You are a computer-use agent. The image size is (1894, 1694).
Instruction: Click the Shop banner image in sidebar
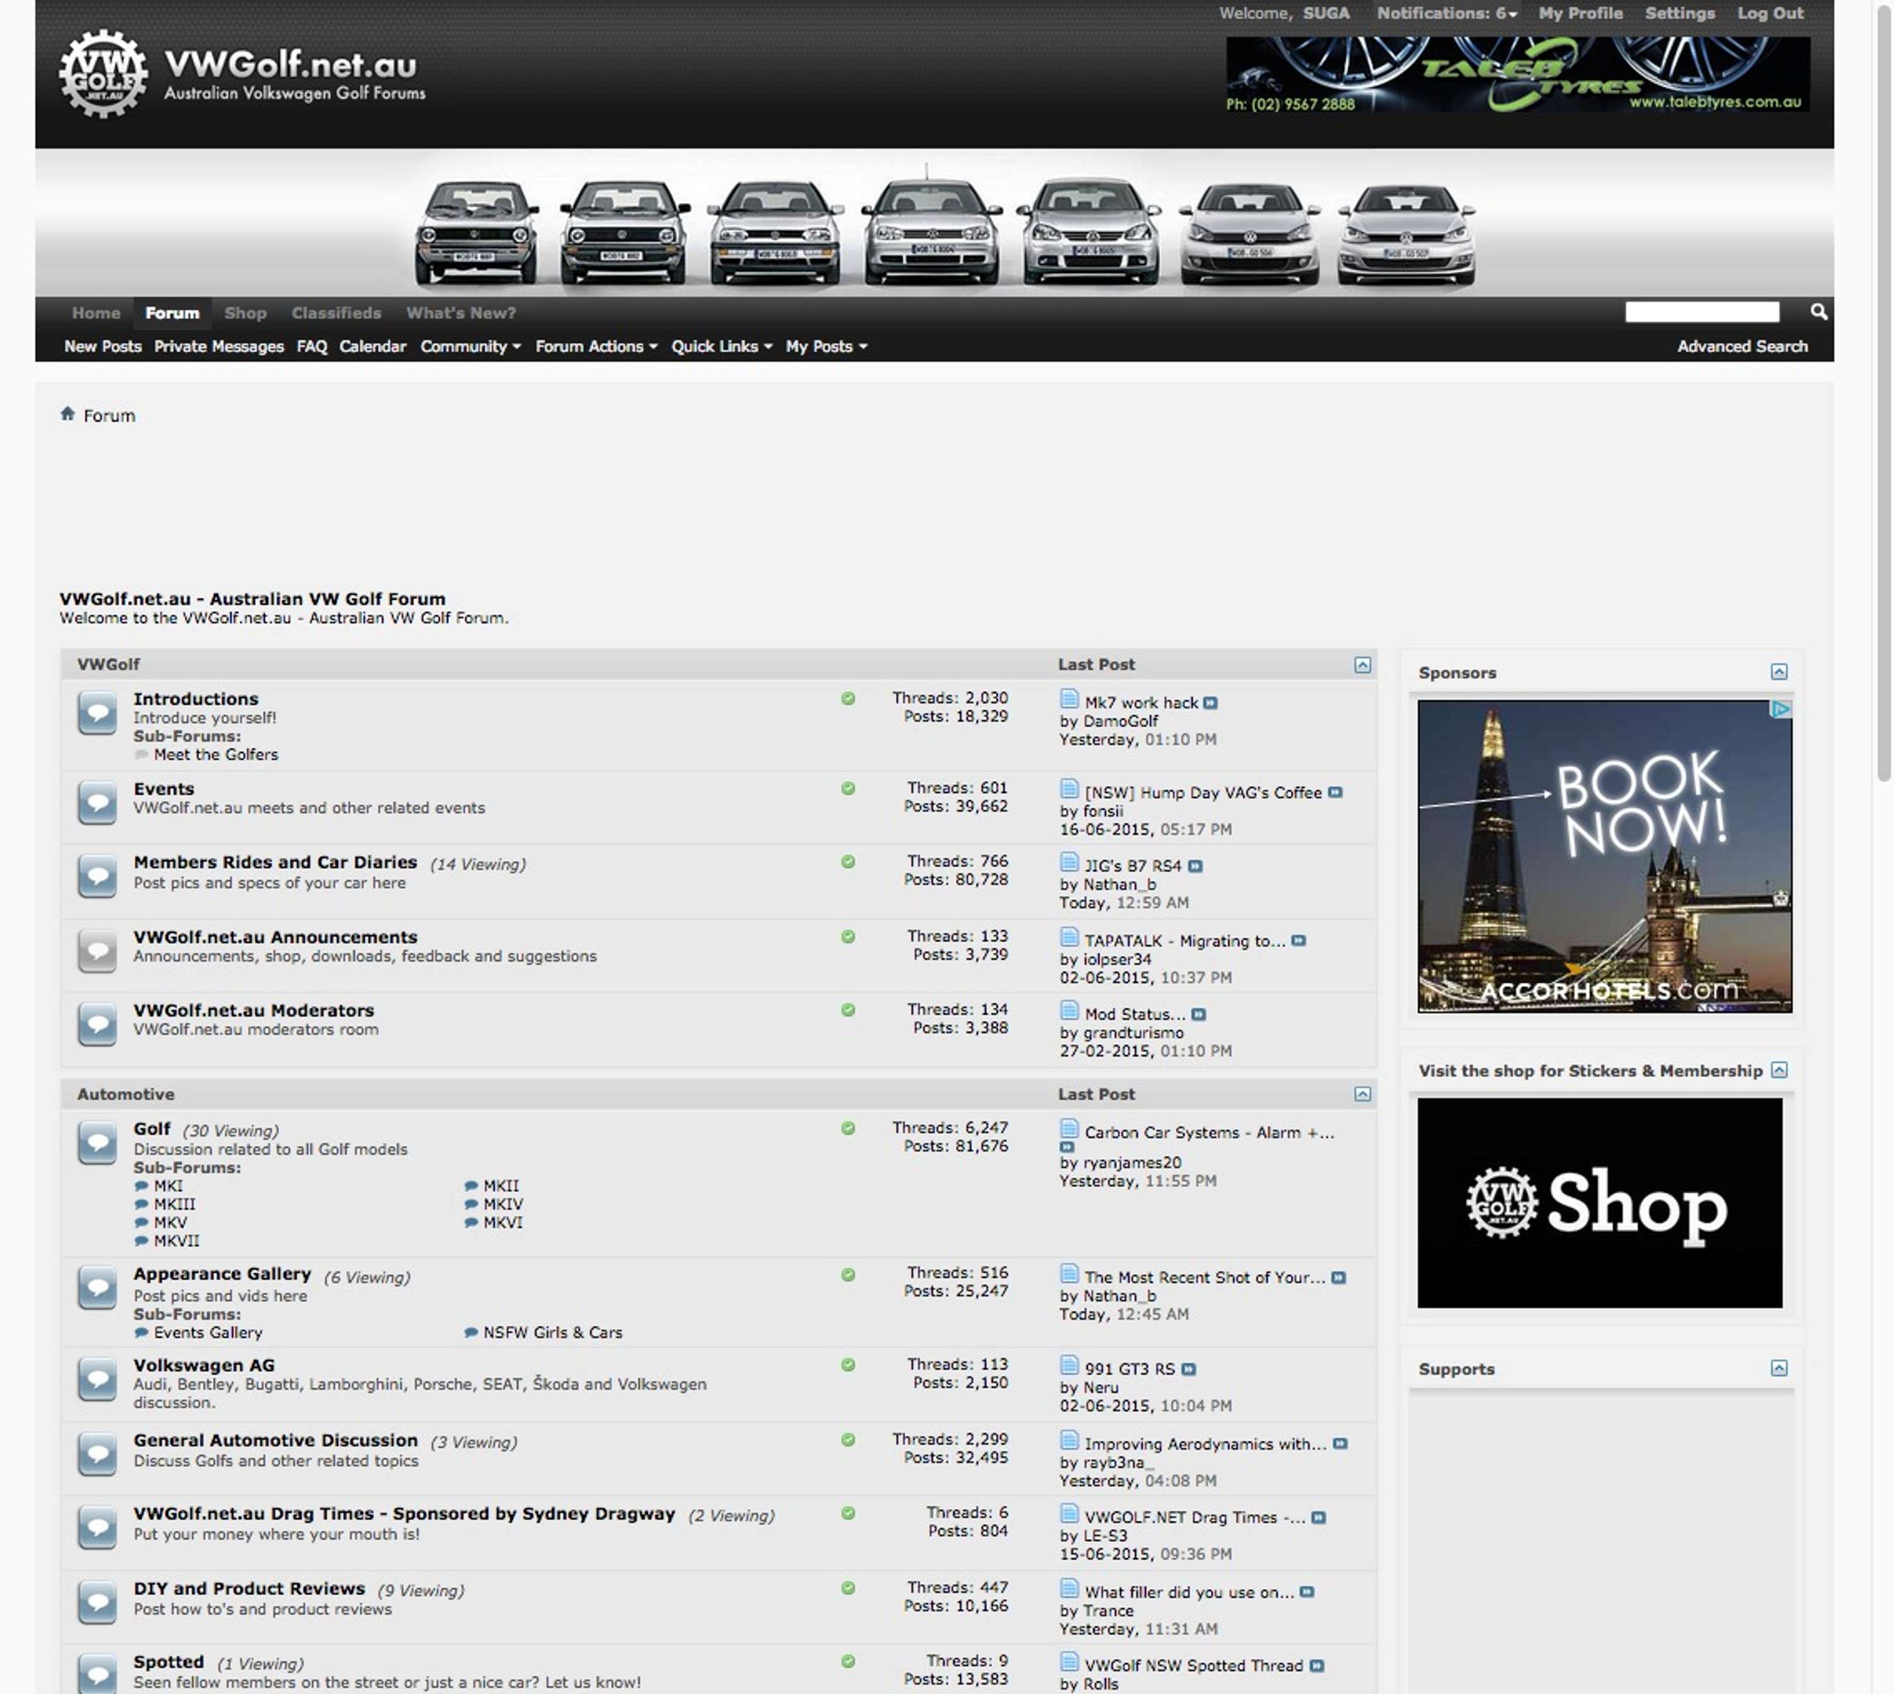coord(1599,1203)
